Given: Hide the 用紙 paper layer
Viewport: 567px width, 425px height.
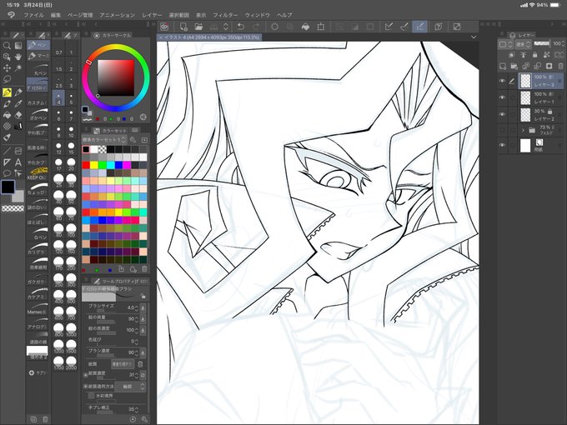Looking at the screenshot, I should point(502,145).
